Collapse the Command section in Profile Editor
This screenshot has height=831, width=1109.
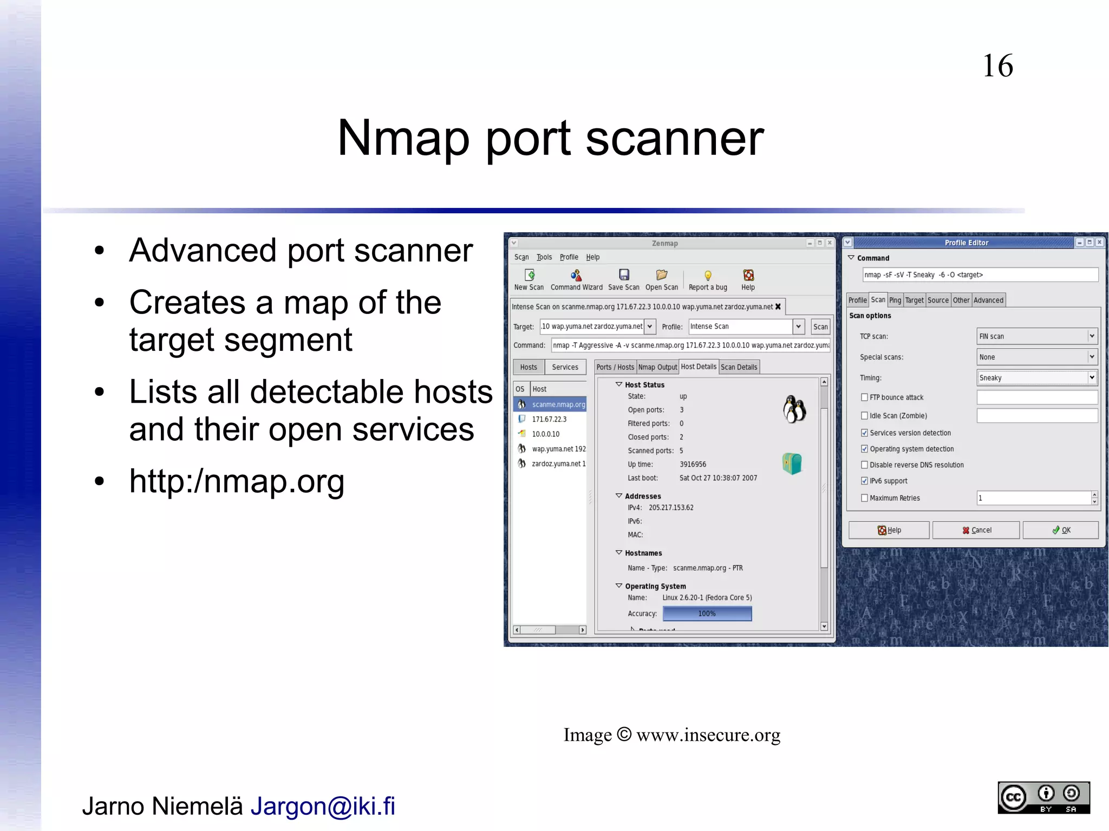pos(851,258)
